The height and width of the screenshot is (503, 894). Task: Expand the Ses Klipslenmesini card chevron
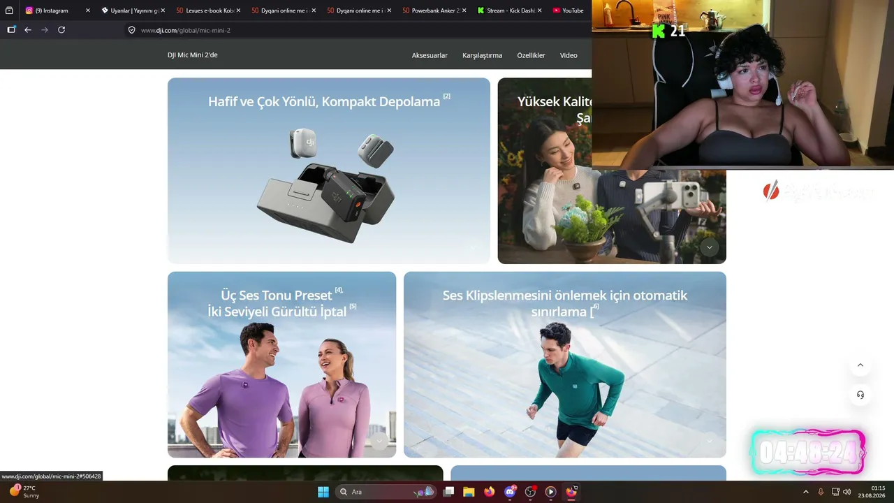[709, 441]
